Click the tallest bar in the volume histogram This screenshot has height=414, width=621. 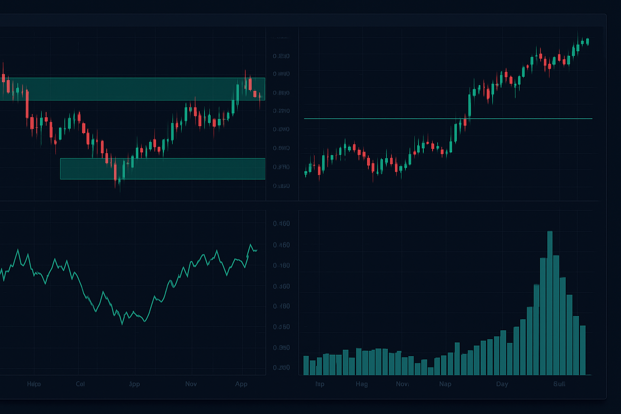[x=549, y=303]
